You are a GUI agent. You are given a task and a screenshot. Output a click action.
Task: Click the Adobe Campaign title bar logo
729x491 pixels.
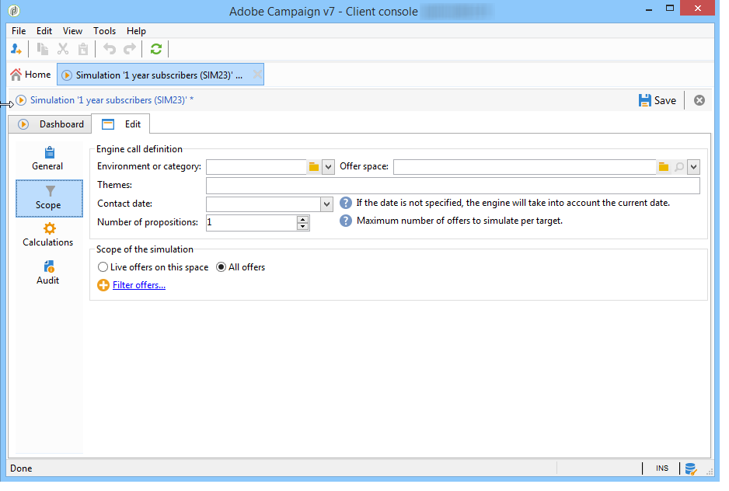pyautogui.click(x=15, y=10)
